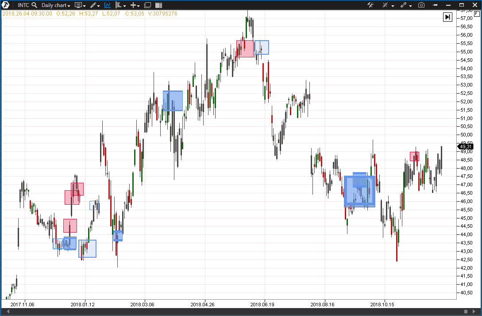Click the current price label 49,31
The image size is (482, 316).
(465, 147)
